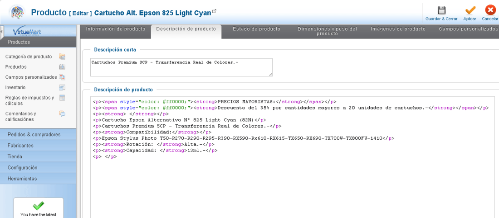
Task: Click Cartucho Alt. Epson 825 Light Cyan title
Action: pos(153,13)
